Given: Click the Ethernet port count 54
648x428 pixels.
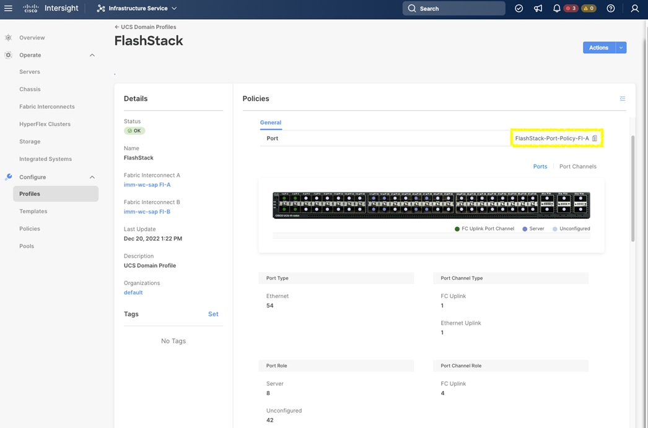Looking at the screenshot, I should tap(270, 306).
